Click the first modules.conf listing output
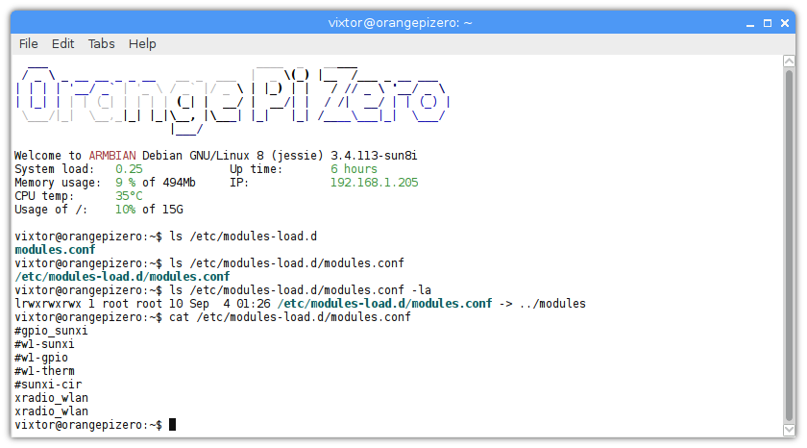 (55, 250)
